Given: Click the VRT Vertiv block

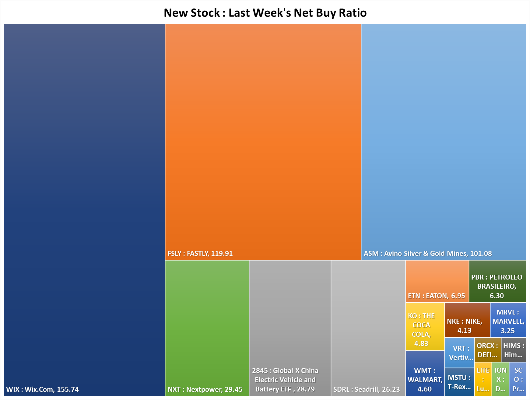Looking at the screenshot, I should [x=459, y=353].
